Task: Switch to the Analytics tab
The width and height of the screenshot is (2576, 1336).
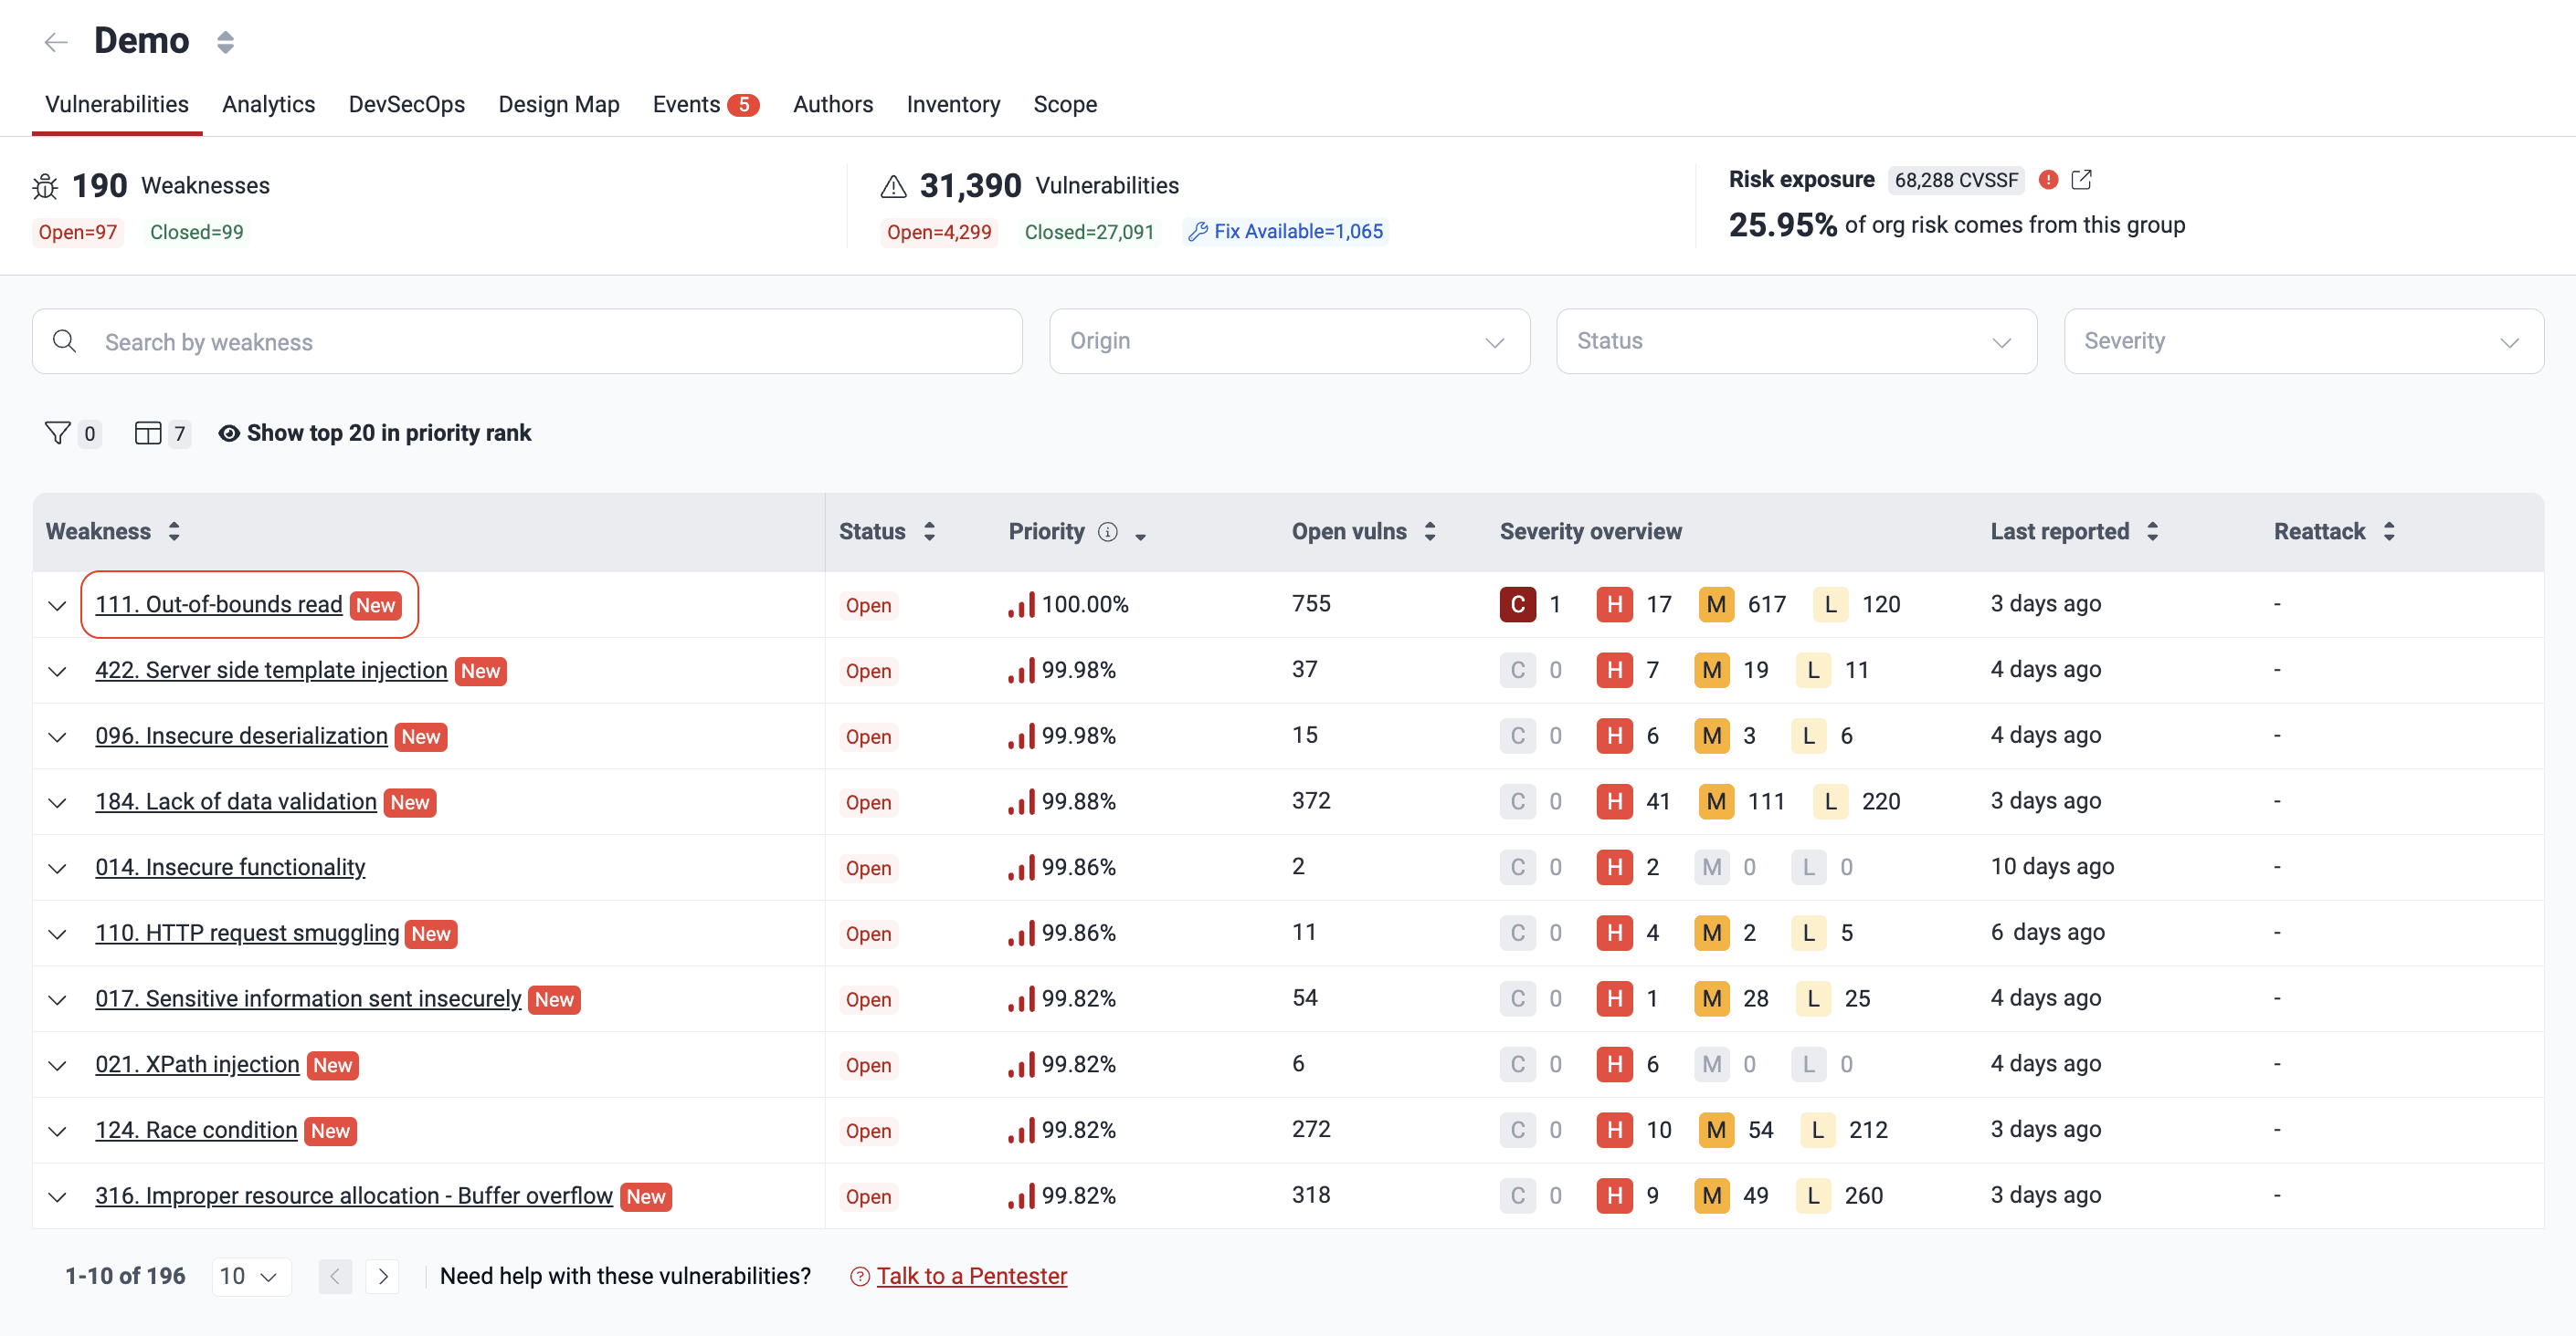Action: tap(268, 104)
